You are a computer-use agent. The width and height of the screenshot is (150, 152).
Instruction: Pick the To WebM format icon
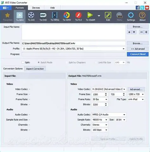(91, 17)
